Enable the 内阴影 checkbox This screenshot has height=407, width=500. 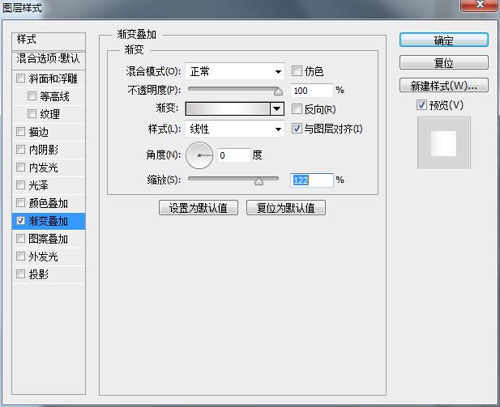click(20, 150)
